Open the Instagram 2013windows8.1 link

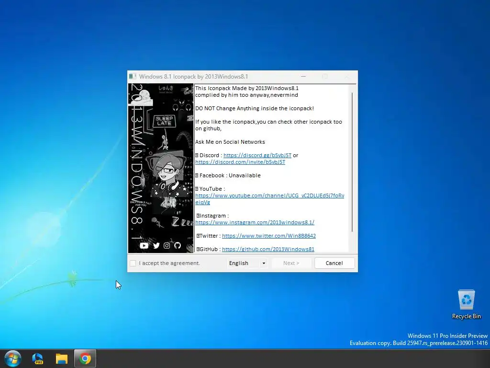click(255, 222)
